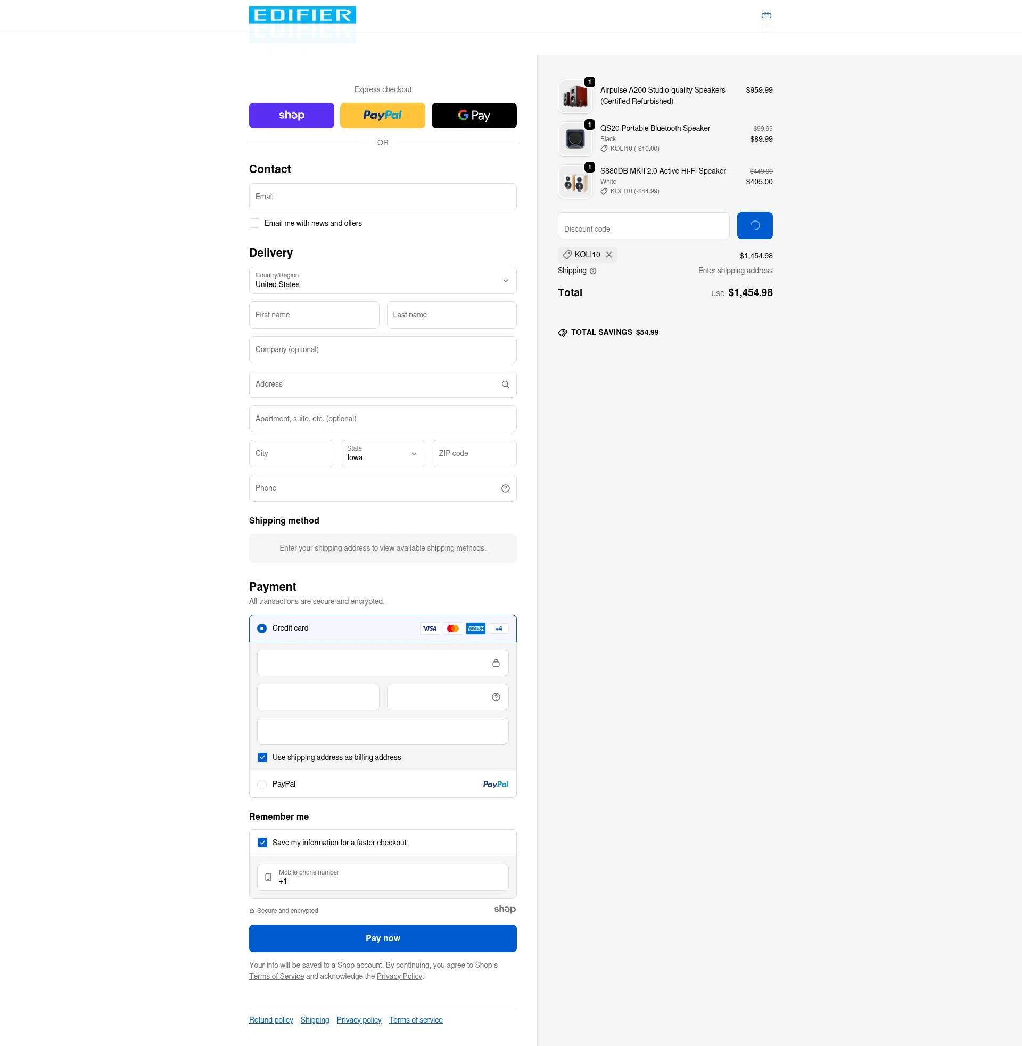Click the Pay now button
Screen dimensions: 1022x1046
(x=383, y=938)
